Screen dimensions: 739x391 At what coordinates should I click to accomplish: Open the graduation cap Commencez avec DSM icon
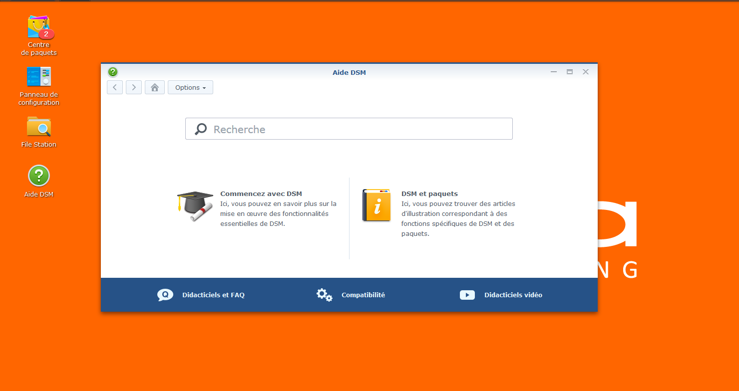coord(195,206)
